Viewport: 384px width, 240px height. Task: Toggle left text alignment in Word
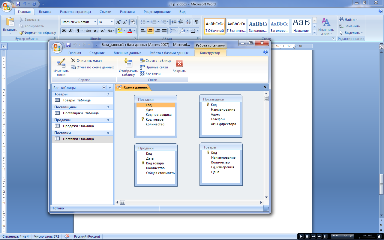pos(143,31)
